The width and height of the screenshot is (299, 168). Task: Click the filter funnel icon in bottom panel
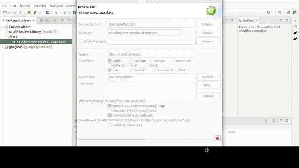266,120
